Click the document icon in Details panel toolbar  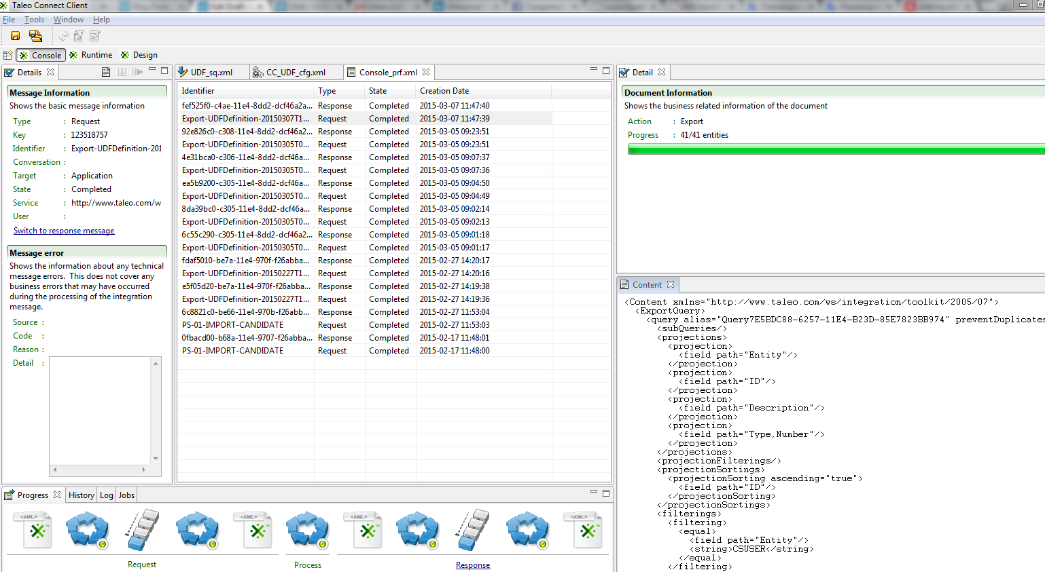pyautogui.click(x=106, y=72)
